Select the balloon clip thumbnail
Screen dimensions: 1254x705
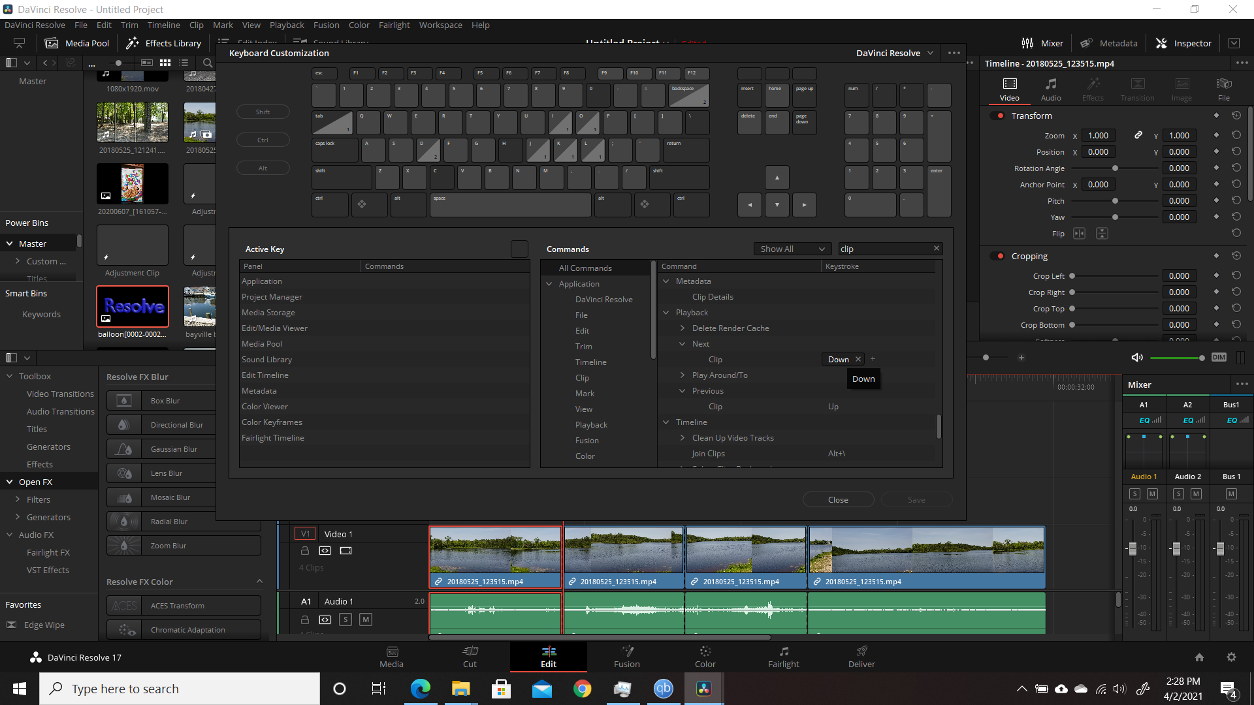[133, 306]
